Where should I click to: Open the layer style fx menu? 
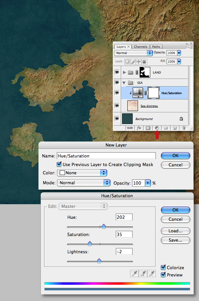(x=139, y=128)
